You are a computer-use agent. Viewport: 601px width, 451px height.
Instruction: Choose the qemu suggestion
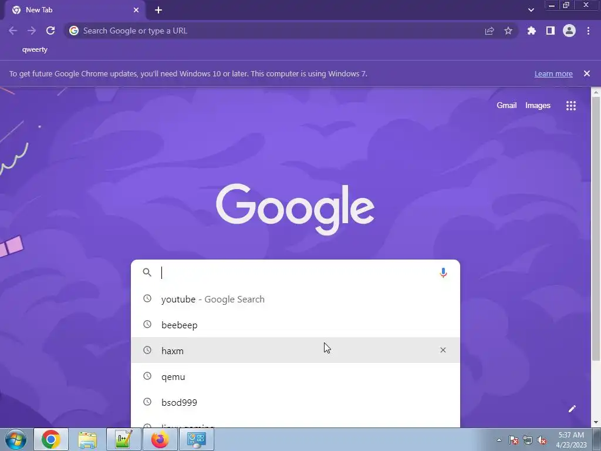pos(295,376)
